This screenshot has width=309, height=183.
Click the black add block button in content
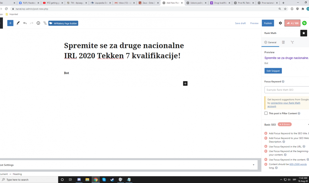coord(185,84)
